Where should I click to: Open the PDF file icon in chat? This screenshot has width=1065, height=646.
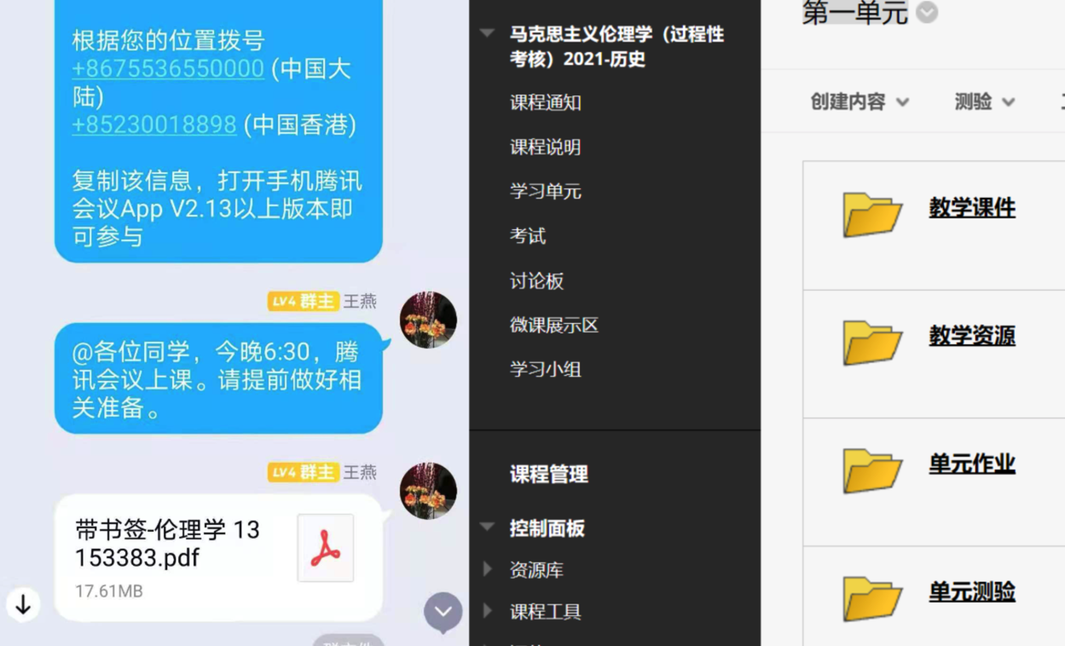coord(326,548)
